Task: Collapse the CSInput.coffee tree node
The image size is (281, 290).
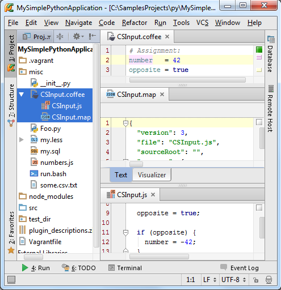Action: click(22, 95)
